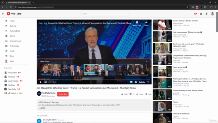Open Blogs category in sidebar

[12, 56]
